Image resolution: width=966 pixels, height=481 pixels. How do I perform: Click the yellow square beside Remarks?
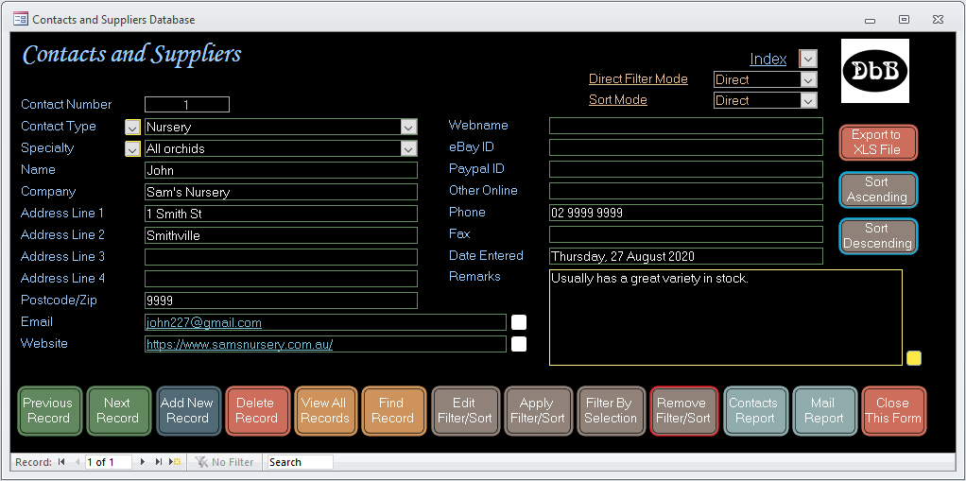click(914, 358)
